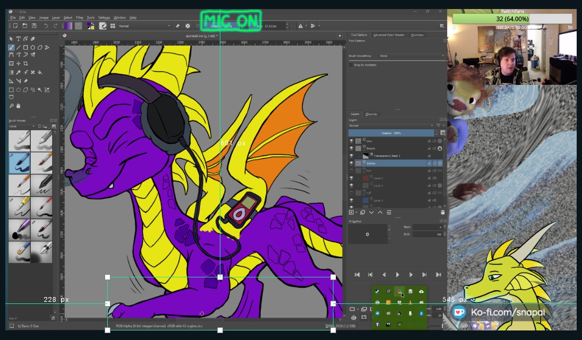This screenshot has height=340, width=582.
Task: Enable Snap to Assistants checkbox
Action: coord(351,65)
